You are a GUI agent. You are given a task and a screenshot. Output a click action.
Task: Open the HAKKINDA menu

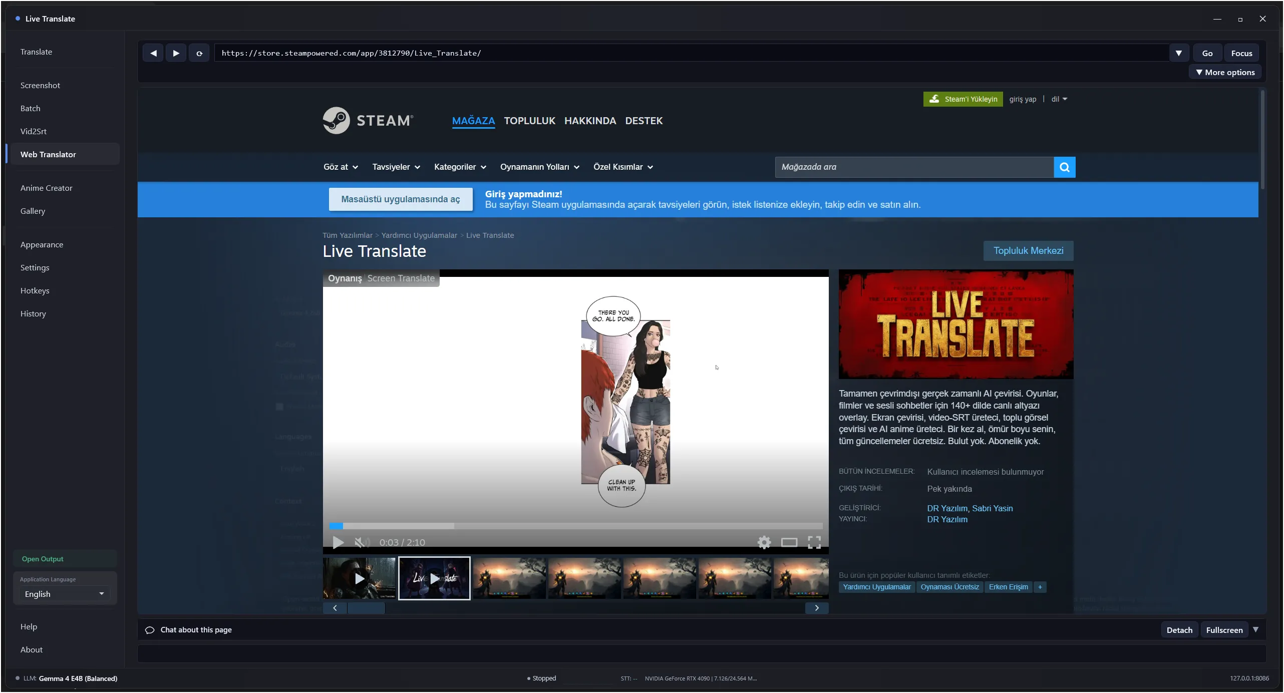coord(590,121)
